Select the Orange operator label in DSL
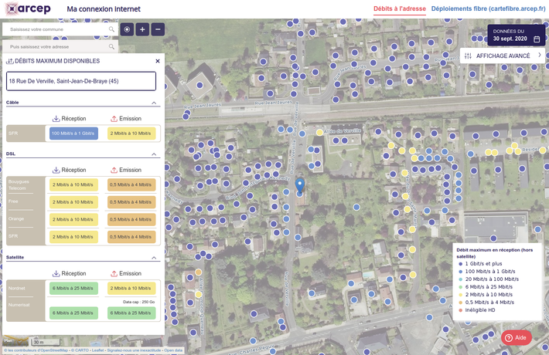This screenshot has width=549, height=355. click(16, 218)
